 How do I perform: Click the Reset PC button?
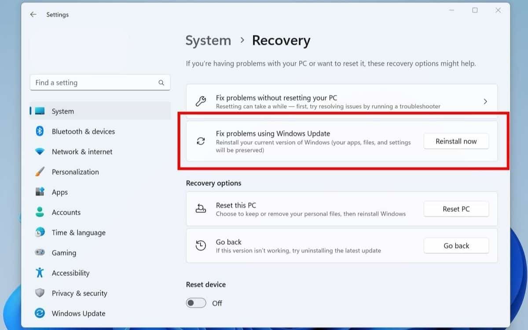point(456,209)
